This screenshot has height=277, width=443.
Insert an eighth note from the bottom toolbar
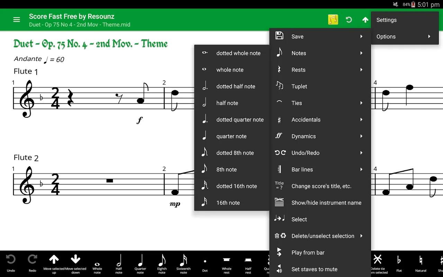[162, 264]
